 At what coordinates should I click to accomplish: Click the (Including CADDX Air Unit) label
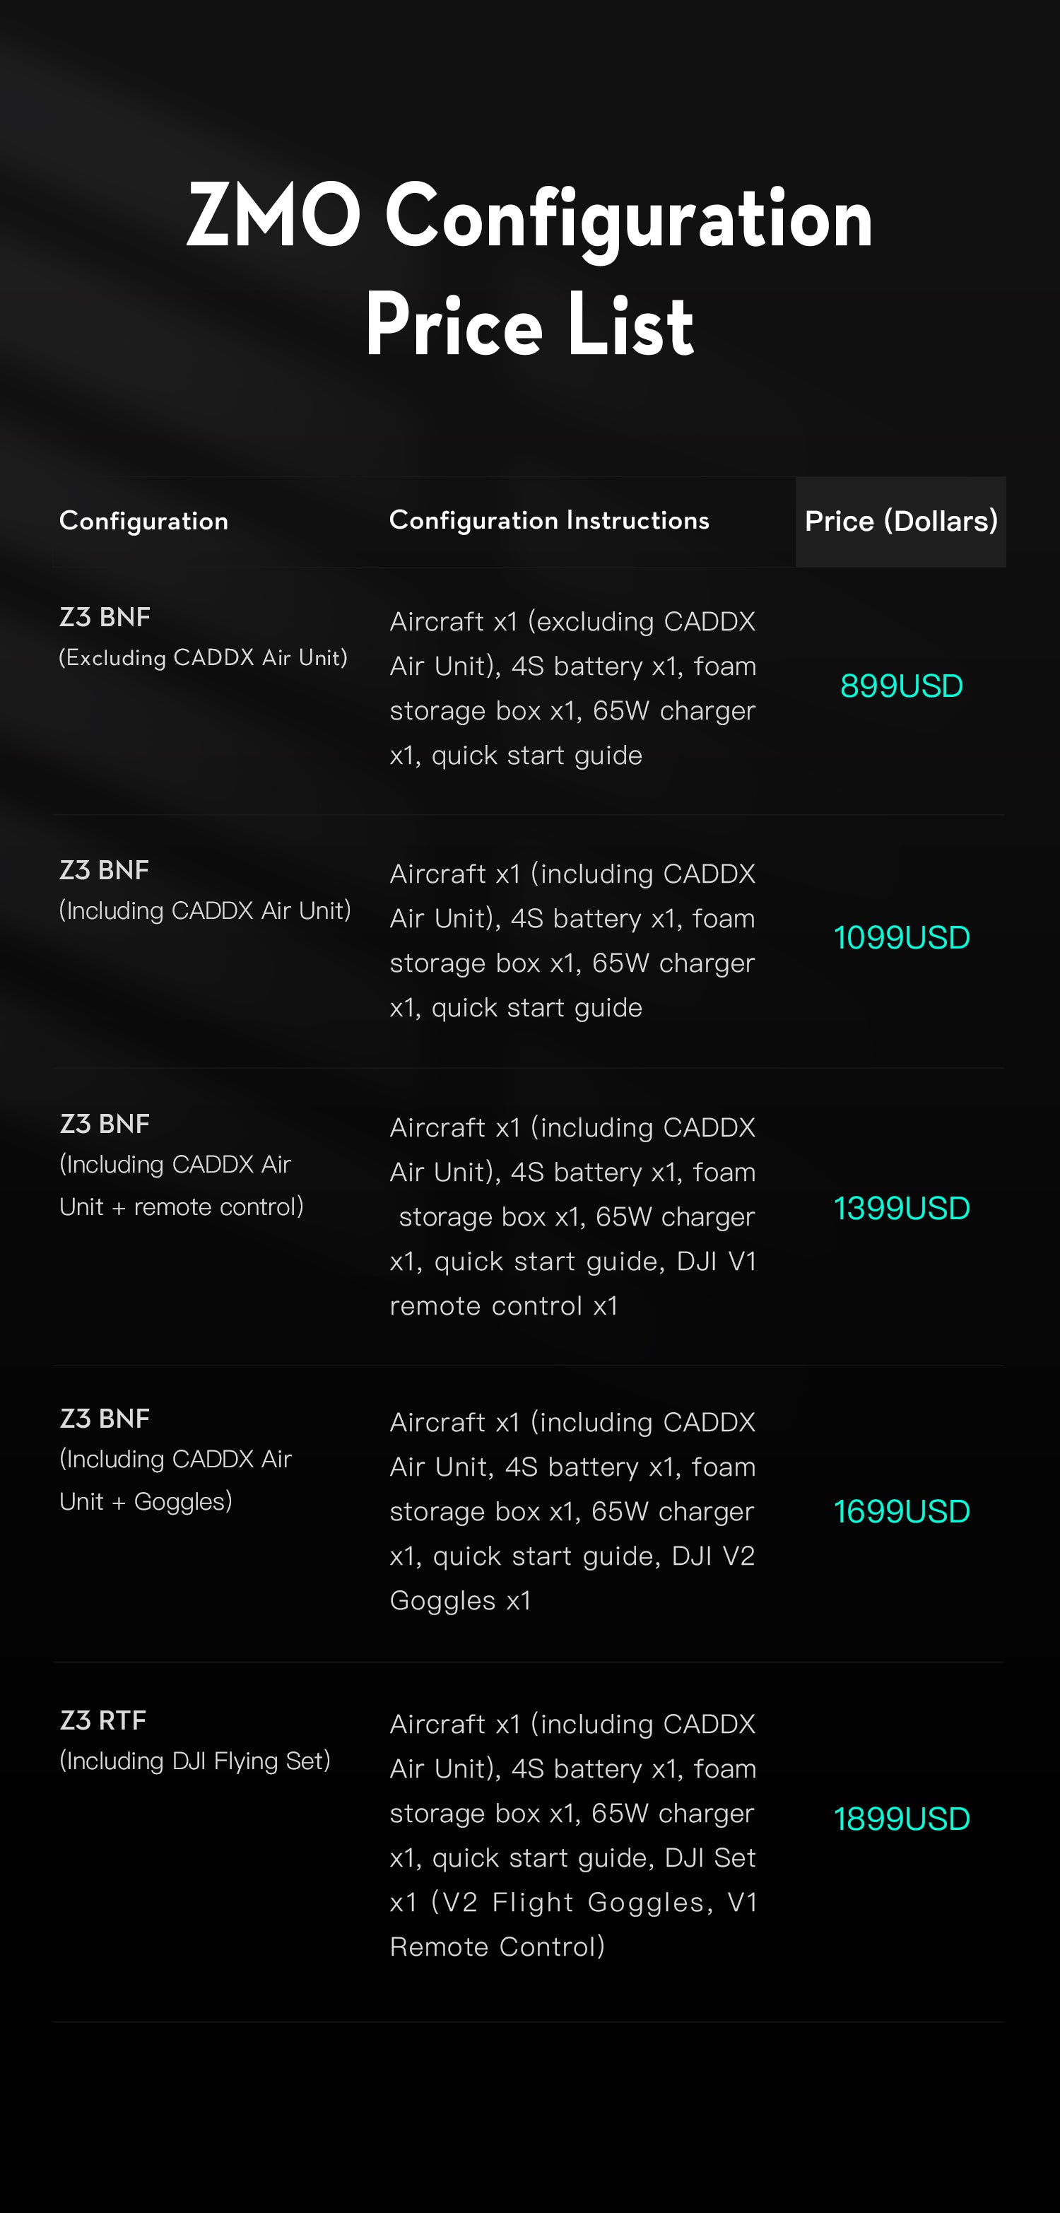204,910
